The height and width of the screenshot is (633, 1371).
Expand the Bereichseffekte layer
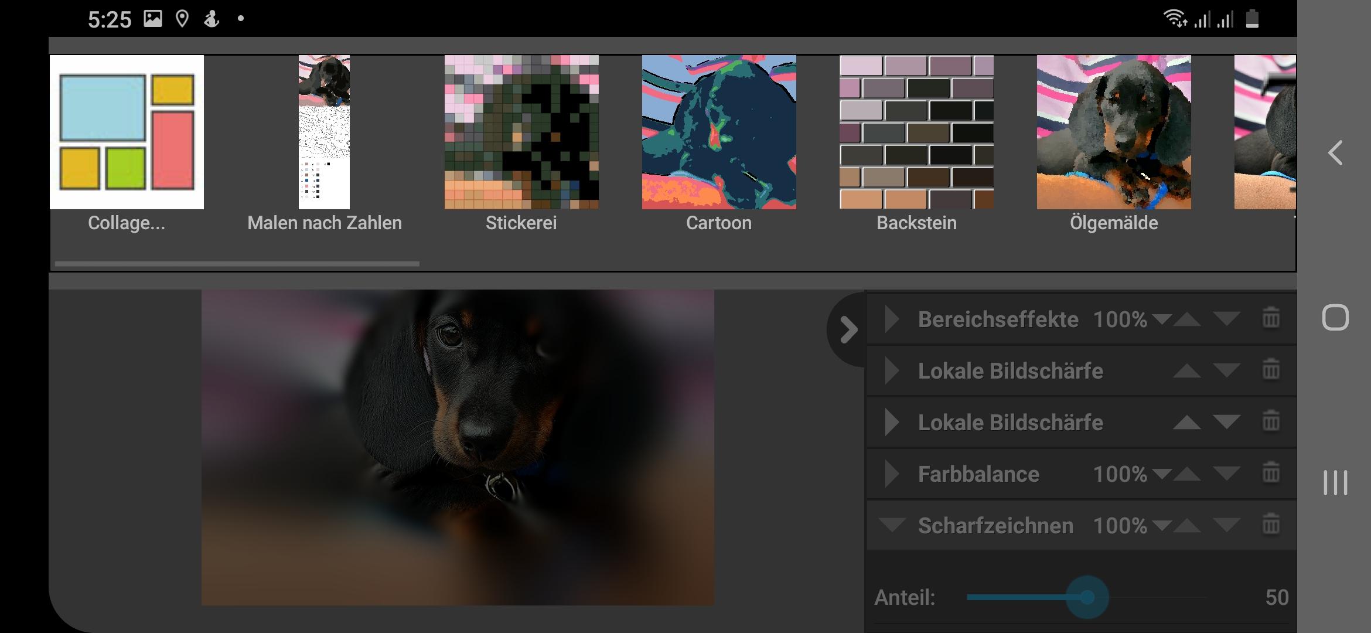892,319
